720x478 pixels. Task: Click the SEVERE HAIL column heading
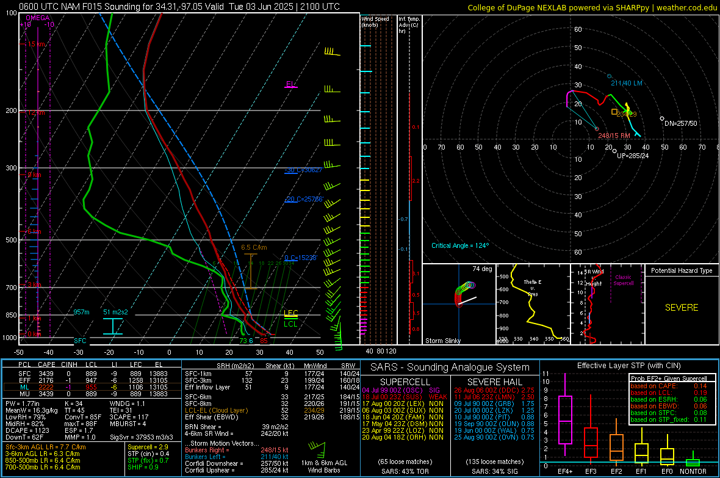494,382
